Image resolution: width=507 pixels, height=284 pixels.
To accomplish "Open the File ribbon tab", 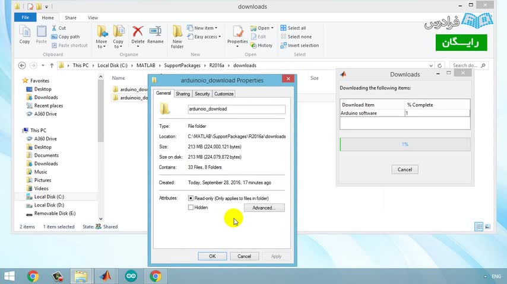I will tap(25, 17).
